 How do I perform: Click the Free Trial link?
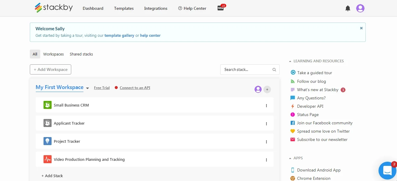(102, 88)
